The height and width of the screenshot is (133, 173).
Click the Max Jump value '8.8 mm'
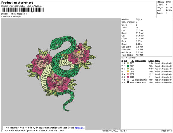[x=140, y=52]
